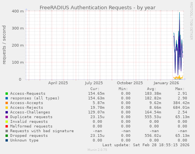This screenshot has width=195, height=154.
Task: Click the '5.87m' current Access-Accepts value
Action: coord(98,103)
